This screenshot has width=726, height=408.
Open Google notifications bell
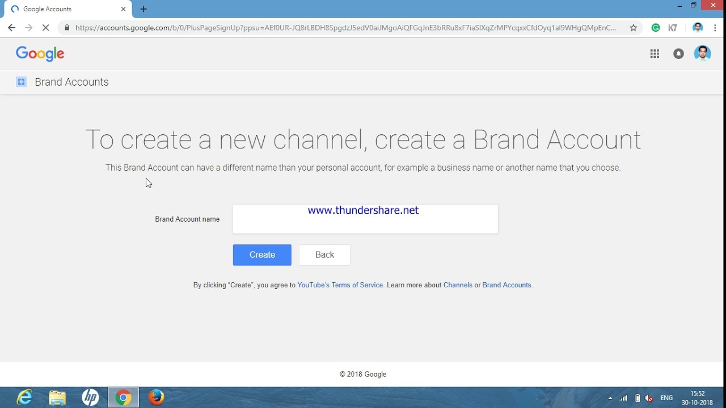pos(678,54)
